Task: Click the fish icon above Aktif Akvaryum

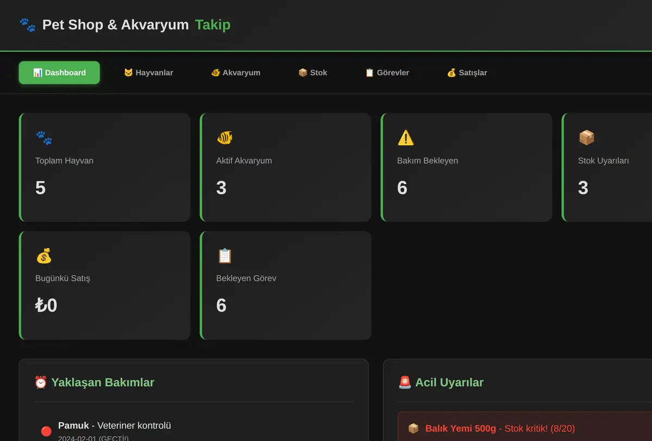Action: (x=224, y=138)
